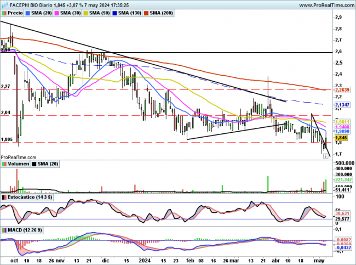356x265 pixels.
Task: Click the Estocástico indicator legend icon
Action: (4, 197)
